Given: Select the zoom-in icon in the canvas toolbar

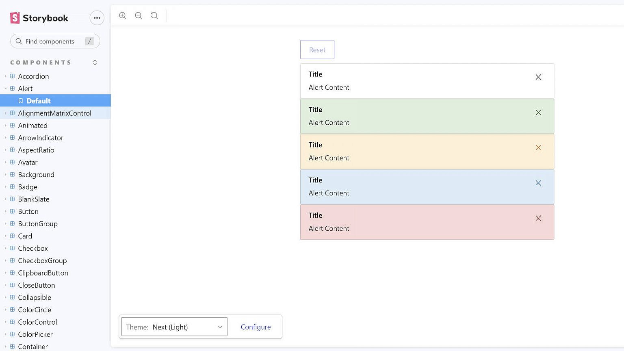Looking at the screenshot, I should tap(122, 15).
